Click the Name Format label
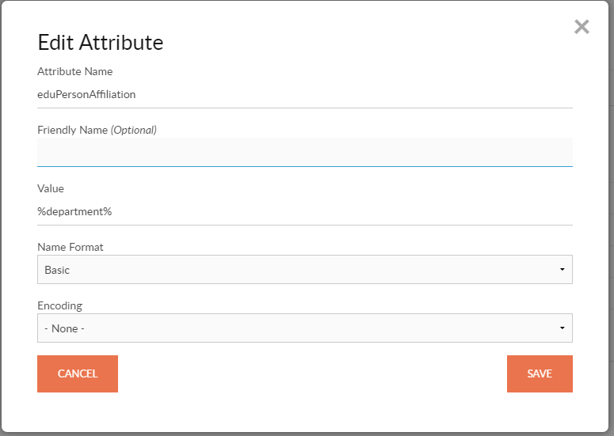The width and height of the screenshot is (614, 436). [x=71, y=247]
